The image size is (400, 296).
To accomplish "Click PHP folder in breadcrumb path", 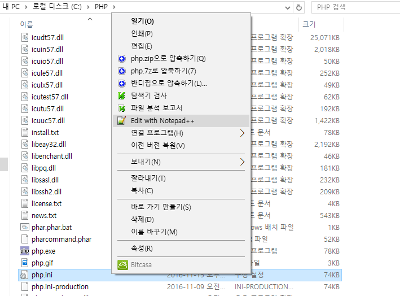I will point(102,7).
